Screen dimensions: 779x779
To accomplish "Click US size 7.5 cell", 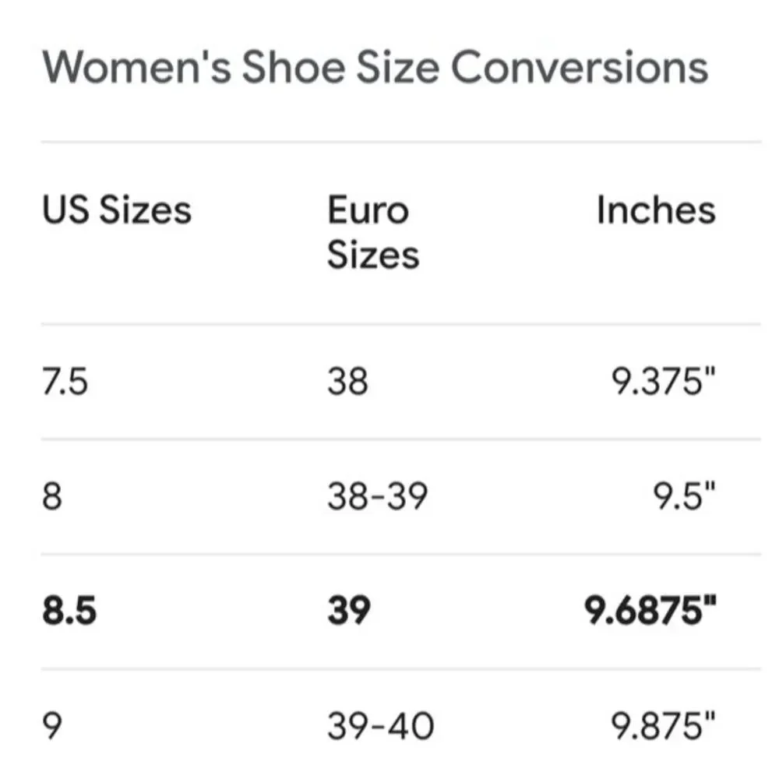I will coord(65,382).
